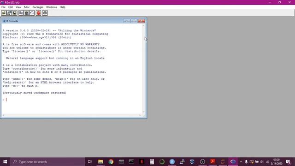Image resolution: width=295 pixels, height=166 pixels.
Task: Show hidden system tray icons
Action: pyautogui.click(x=241, y=162)
